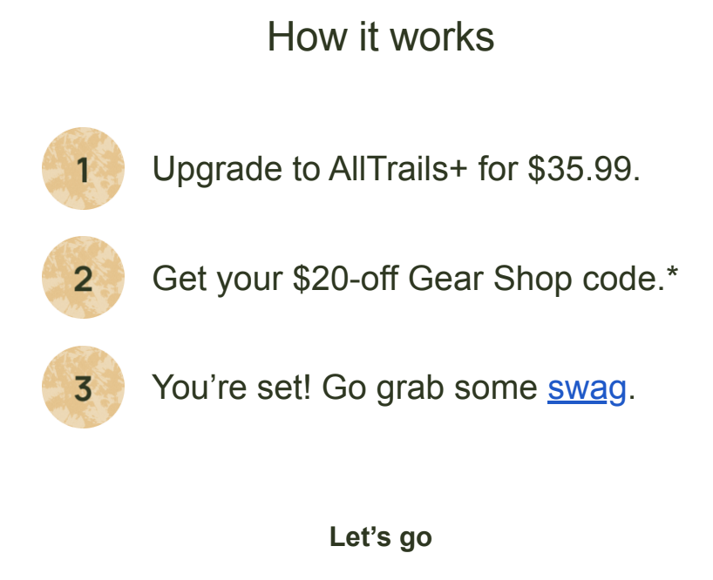Click the How it works heading
Viewport: 713px width, 580px height.
(x=381, y=37)
